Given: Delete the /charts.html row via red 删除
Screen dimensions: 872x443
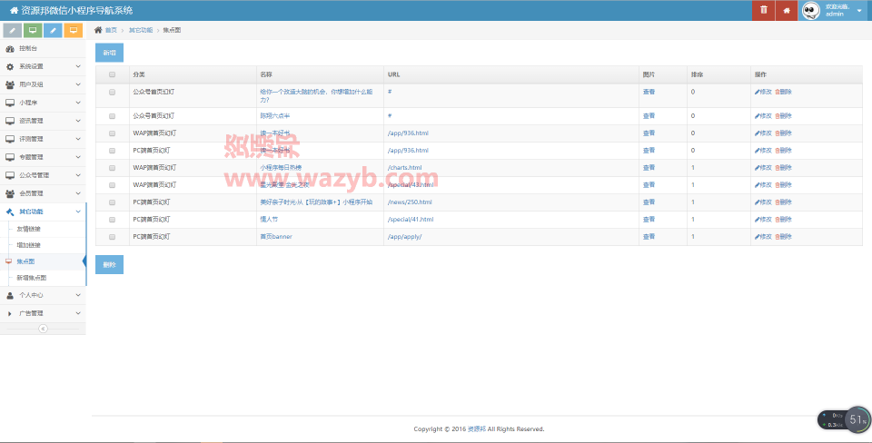Looking at the screenshot, I should point(783,168).
